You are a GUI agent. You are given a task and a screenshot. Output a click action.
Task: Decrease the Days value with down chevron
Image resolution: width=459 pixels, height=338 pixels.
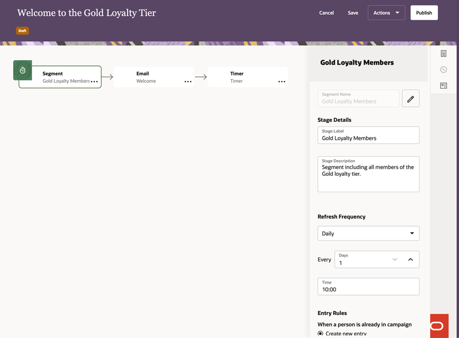tap(395, 259)
